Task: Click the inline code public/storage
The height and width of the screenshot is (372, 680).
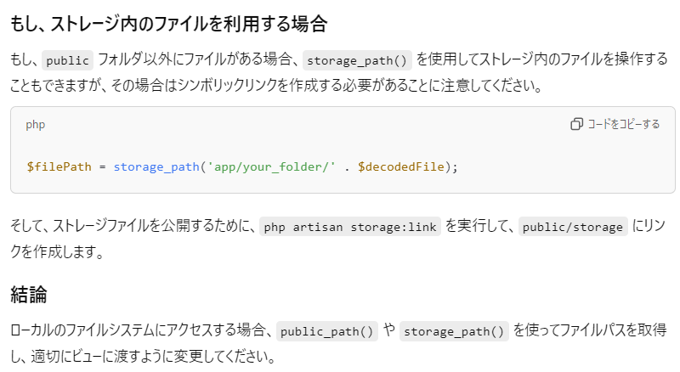Action: 573,227
